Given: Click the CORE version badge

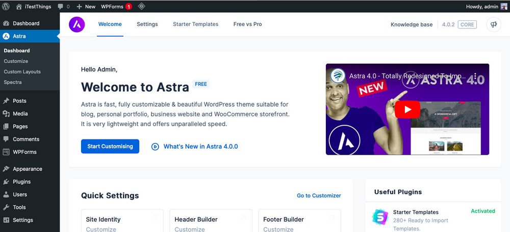Looking at the screenshot, I should pyautogui.click(x=467, y=24).
